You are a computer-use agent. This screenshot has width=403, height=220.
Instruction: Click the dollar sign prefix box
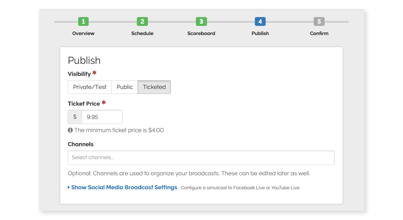(x=75, y=117)
